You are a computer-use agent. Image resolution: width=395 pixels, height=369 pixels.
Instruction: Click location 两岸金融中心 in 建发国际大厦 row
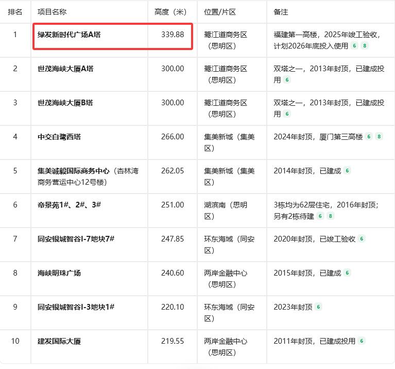click(x=226, y=341)
